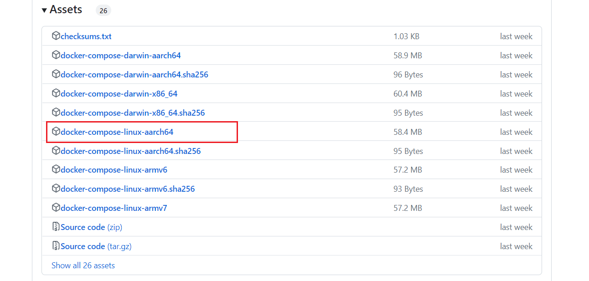
Task: Download docker-compose-darwin-x86_64 binary
Action: click(x=119, y=94)
